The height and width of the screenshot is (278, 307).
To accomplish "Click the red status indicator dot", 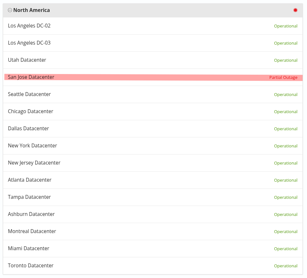I will (x=295, y=10).
